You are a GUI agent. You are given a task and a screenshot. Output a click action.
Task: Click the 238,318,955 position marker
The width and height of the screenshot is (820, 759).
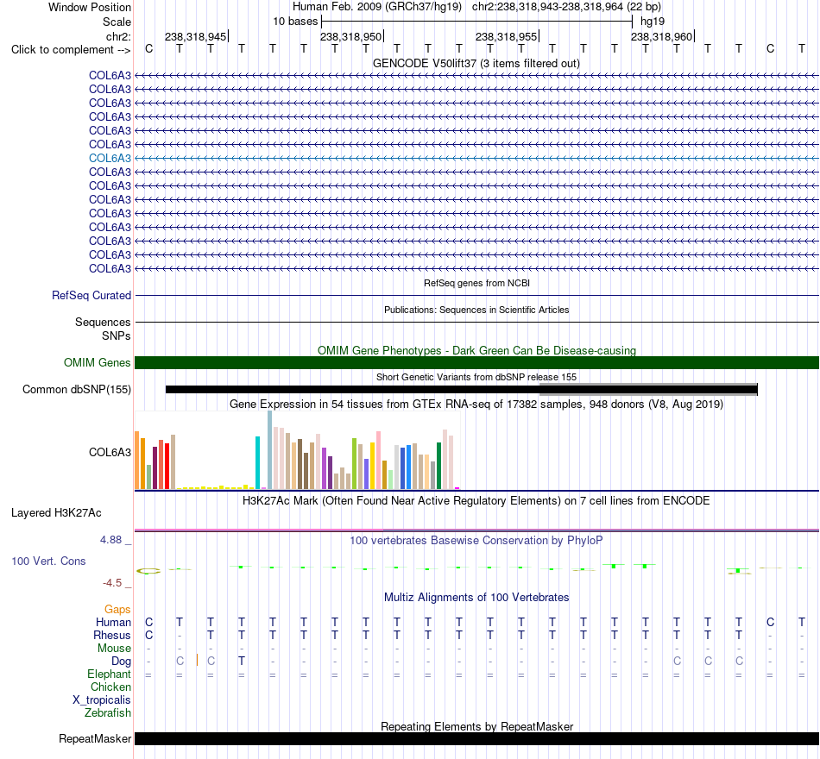point(506,37)
